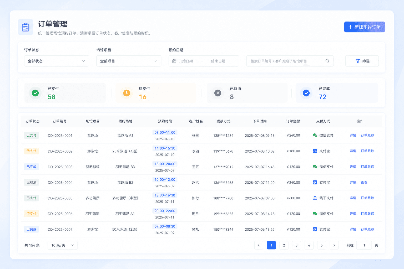This screenshot has width=404, height=269.
Task: Open 详情 for order DD-2025-0001
Action: tap(353, 135)
